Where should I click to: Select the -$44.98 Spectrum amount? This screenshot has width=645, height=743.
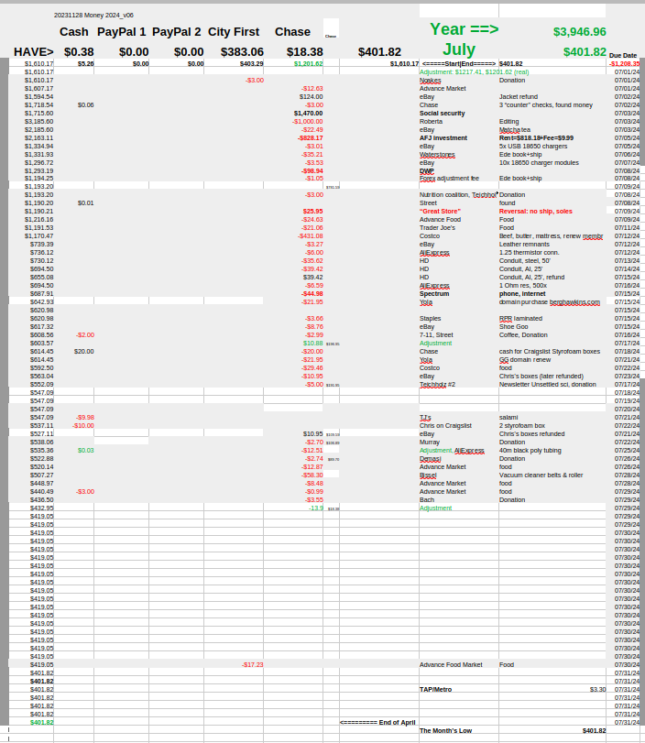[312, 294]
